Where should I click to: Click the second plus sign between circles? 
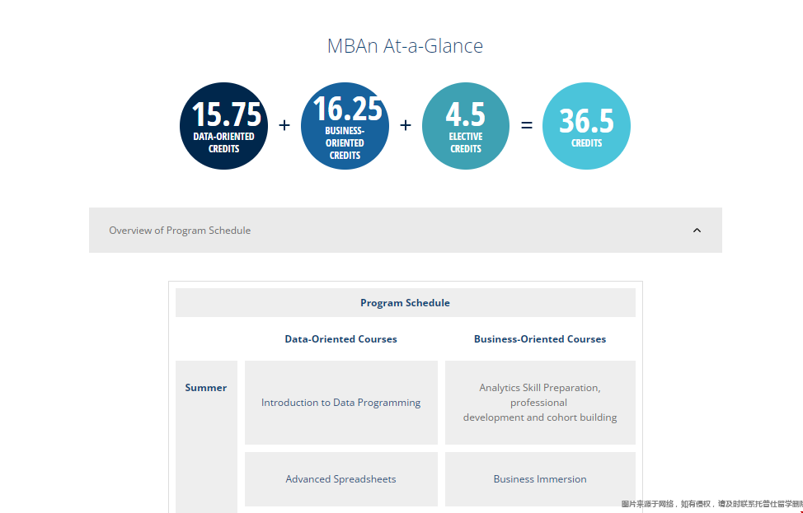(405, 125)
